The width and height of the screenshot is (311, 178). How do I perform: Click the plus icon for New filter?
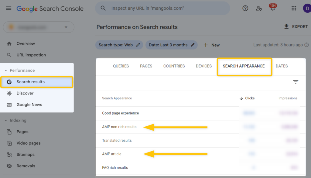(206, 45)
